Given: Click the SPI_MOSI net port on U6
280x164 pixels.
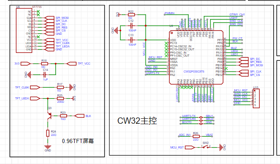Looking at the screenshot, I should 49,18.
